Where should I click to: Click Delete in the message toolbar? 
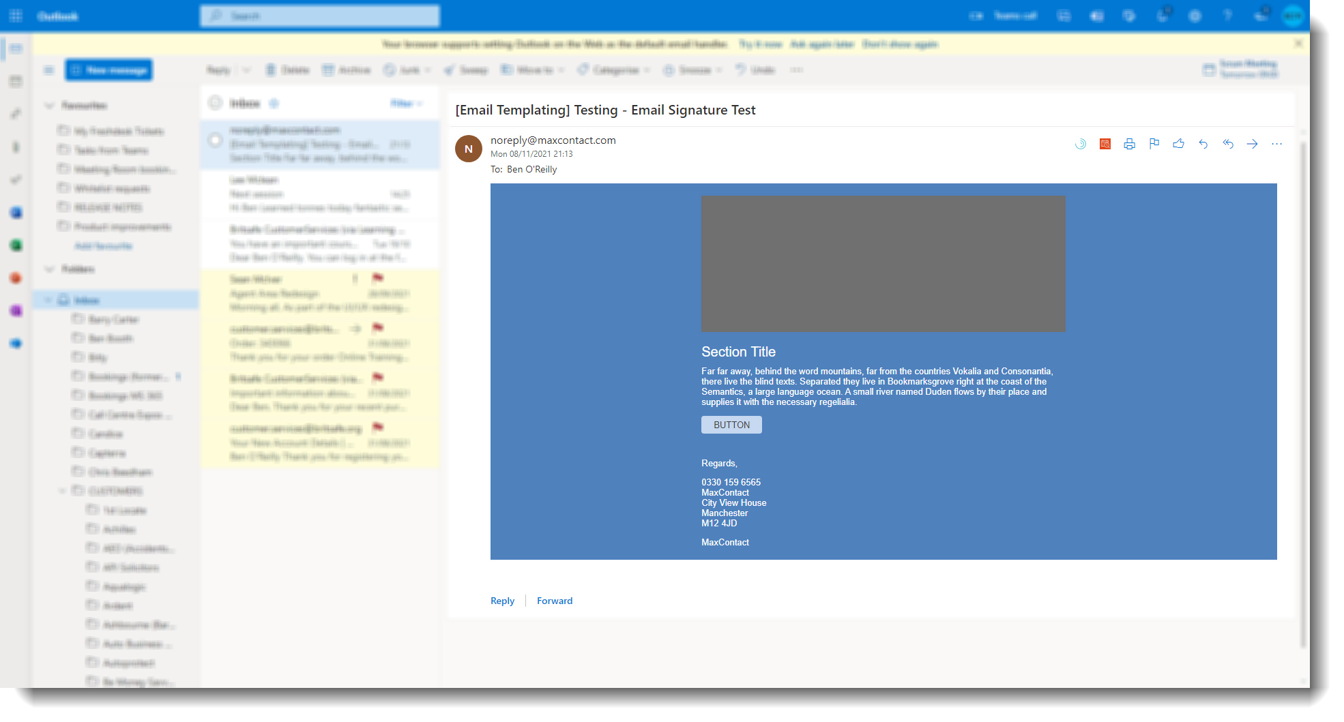pos(288,70)
